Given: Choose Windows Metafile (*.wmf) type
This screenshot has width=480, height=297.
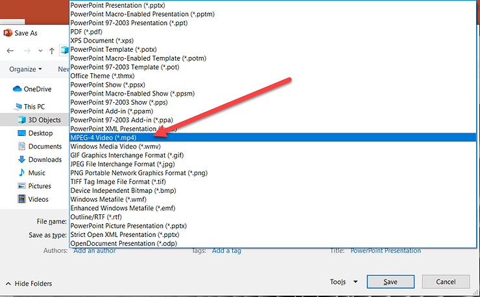Looking at the screenshot, I should point(272,200).
